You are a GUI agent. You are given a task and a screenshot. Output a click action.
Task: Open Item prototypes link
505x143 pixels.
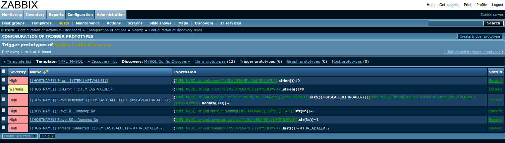click(x=210, y=61)
